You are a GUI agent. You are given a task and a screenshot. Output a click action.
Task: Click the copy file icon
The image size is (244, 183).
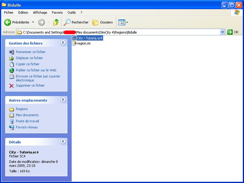(x=11, y=64)
